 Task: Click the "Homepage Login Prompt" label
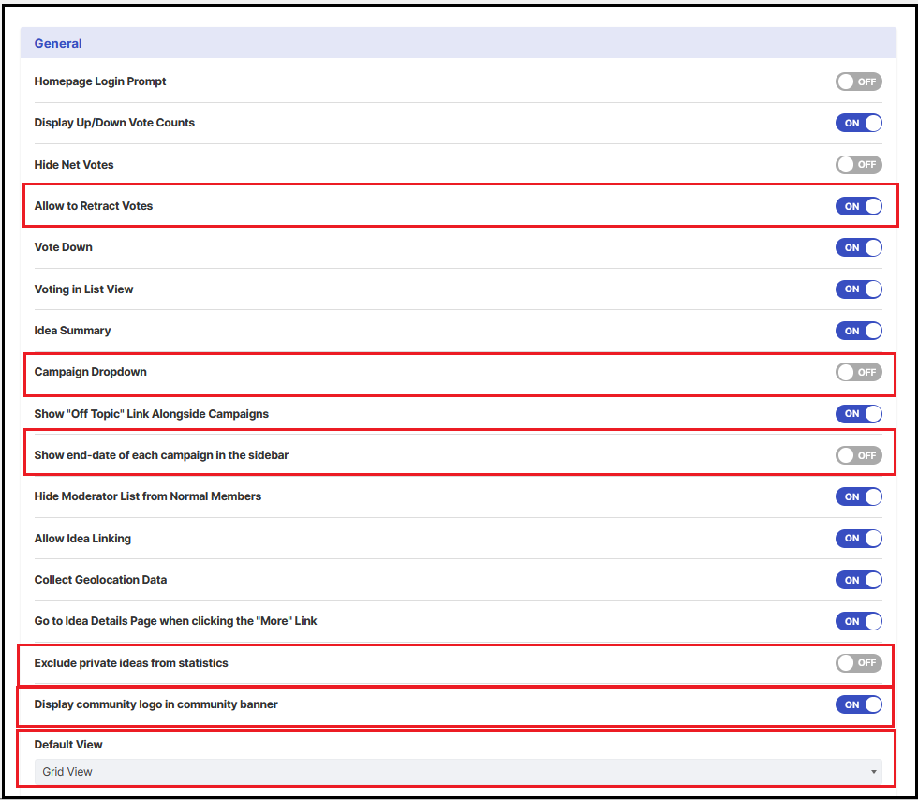click(x=100, y=81)
